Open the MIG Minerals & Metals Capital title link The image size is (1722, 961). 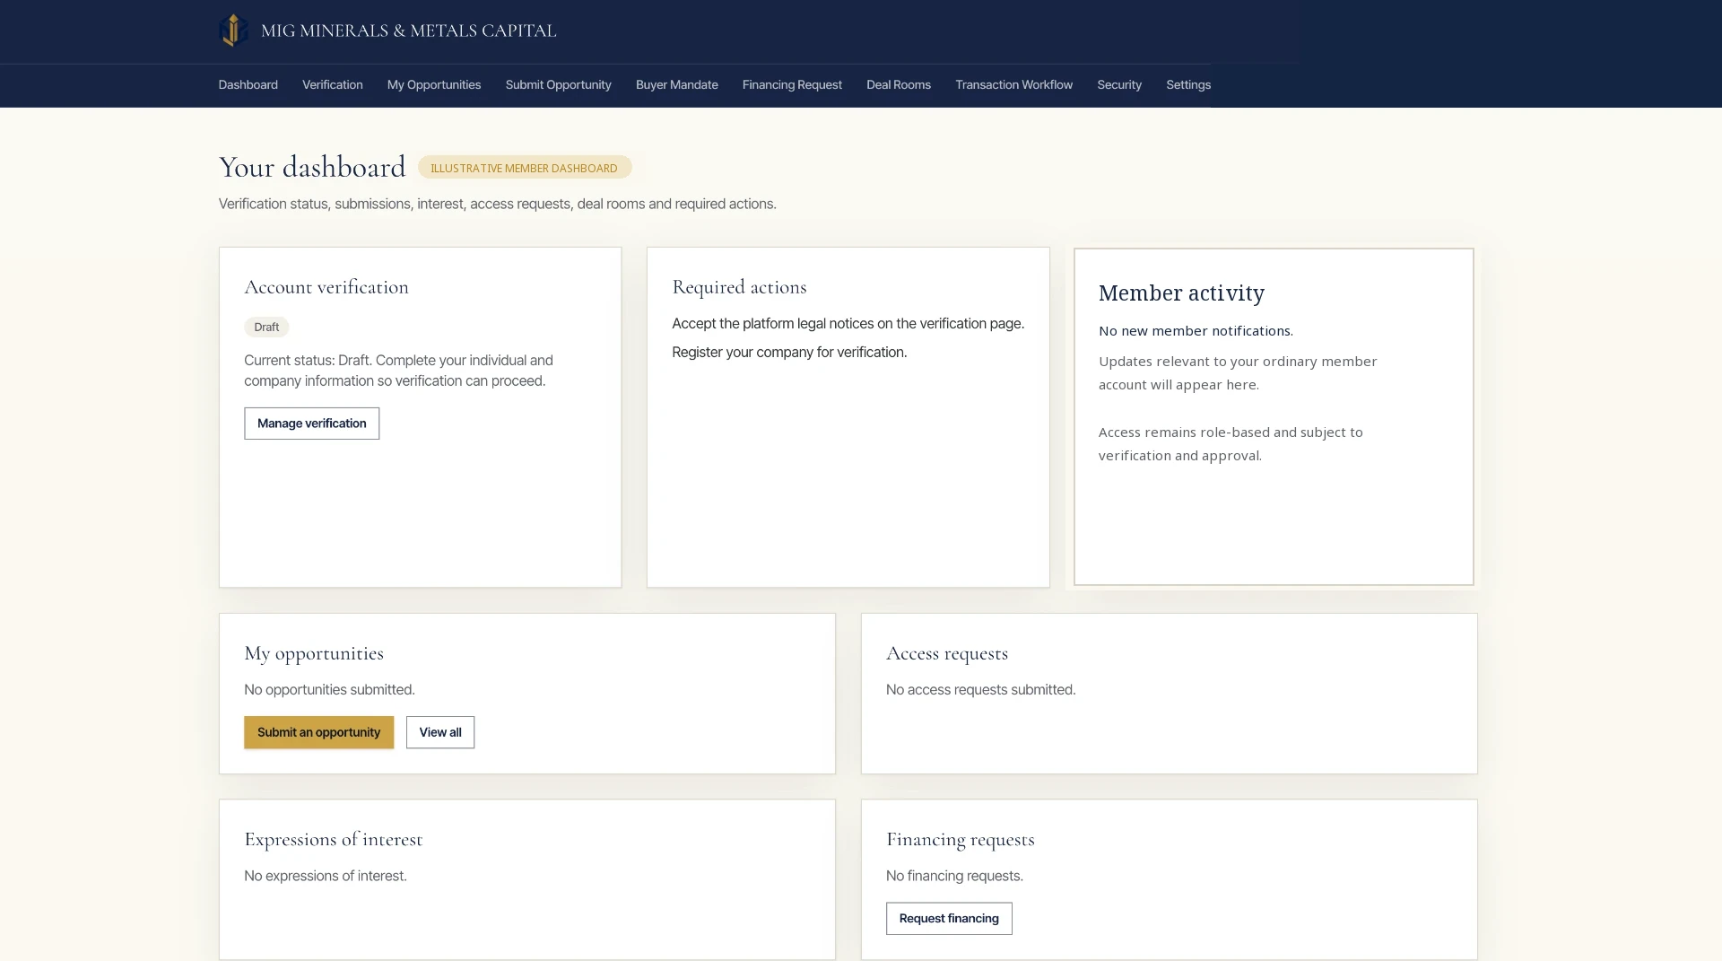(x=408, y=31)
